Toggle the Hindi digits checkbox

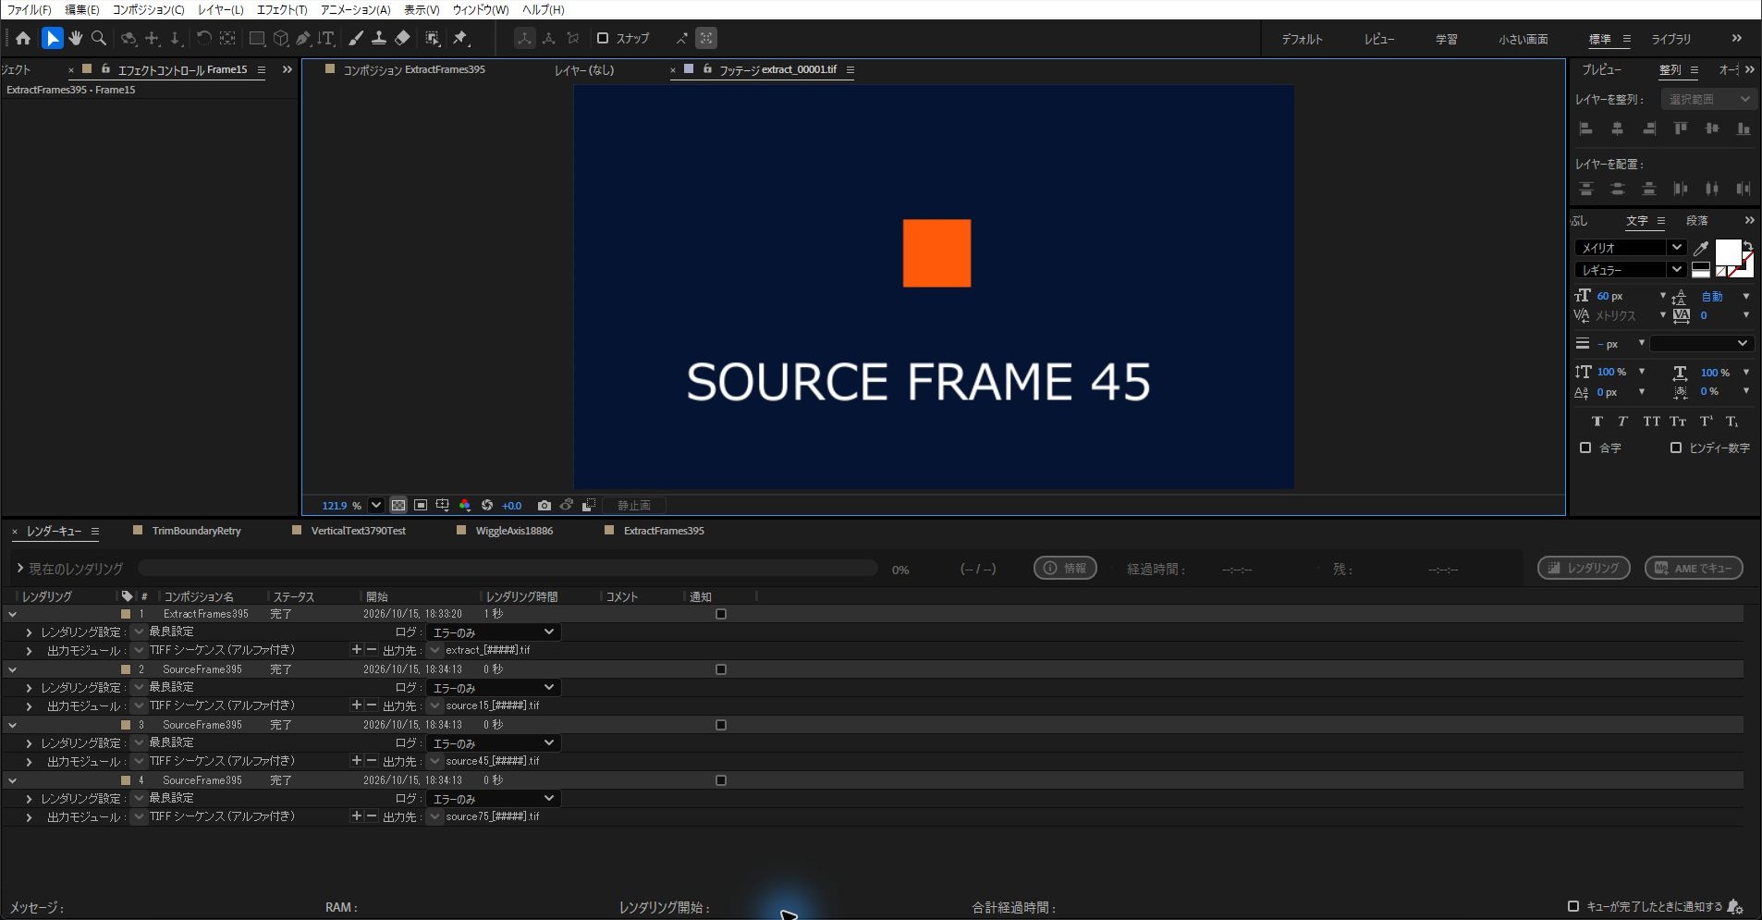point(1676,448)
